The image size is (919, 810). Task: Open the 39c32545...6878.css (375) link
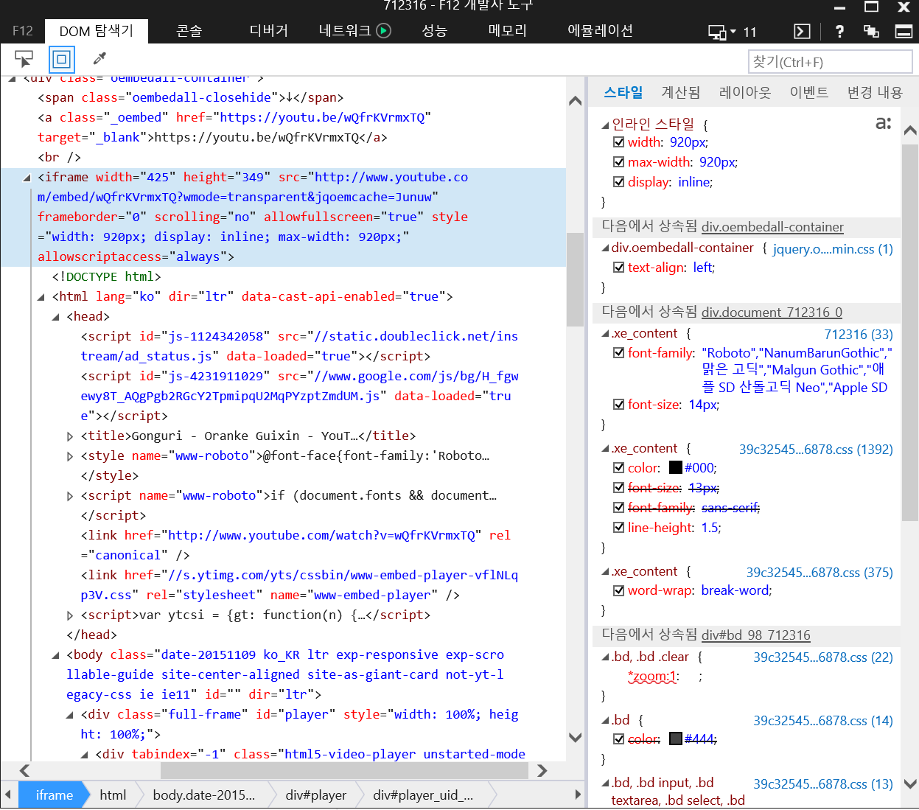click(x=820, y=573)
